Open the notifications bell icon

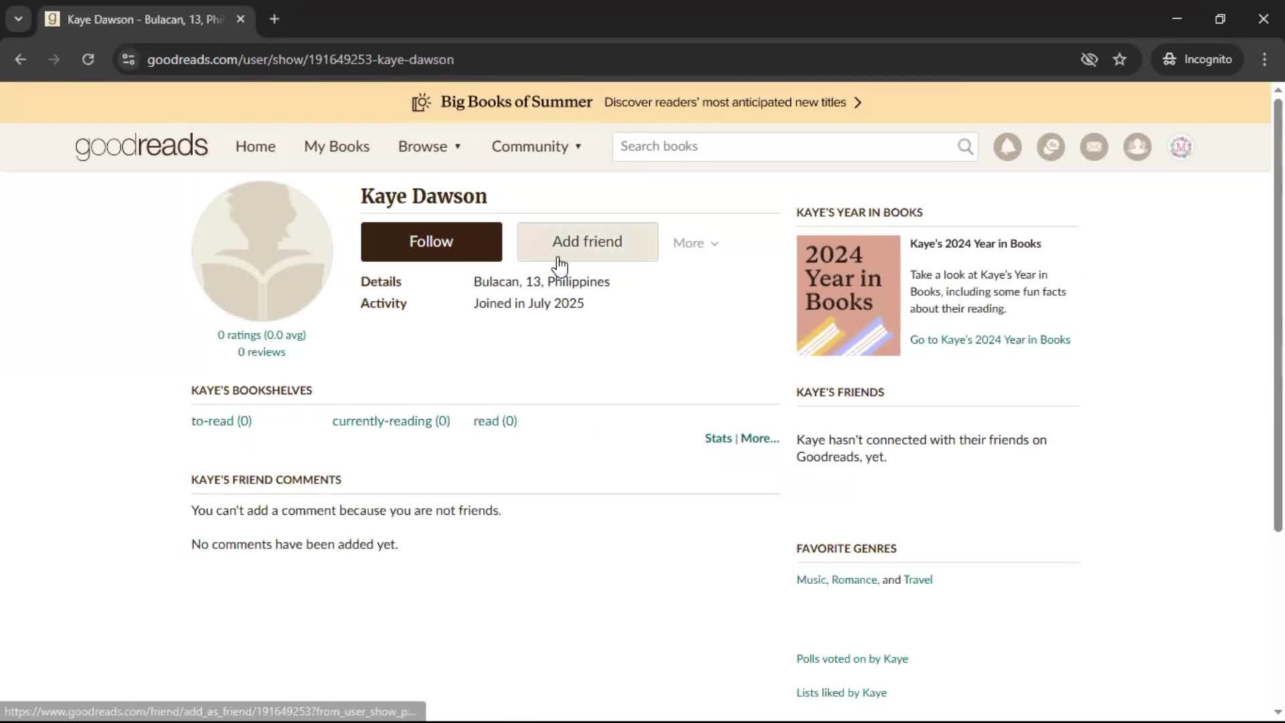[1007, 147]
